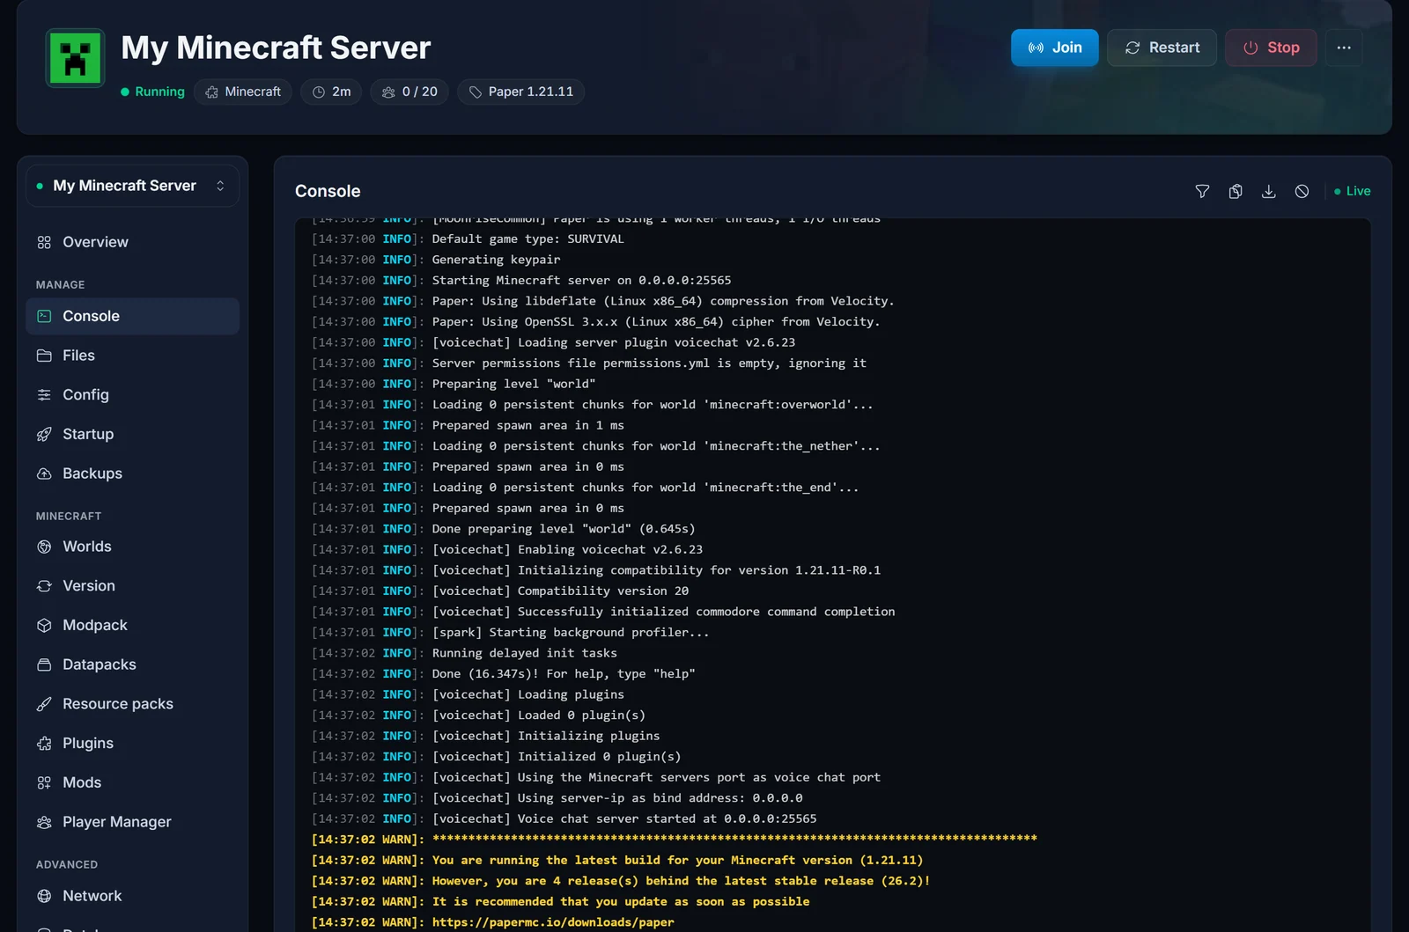Click the "Default game type: SURVIVAL" log line
1409x932 pixels.
pos(468,239)
